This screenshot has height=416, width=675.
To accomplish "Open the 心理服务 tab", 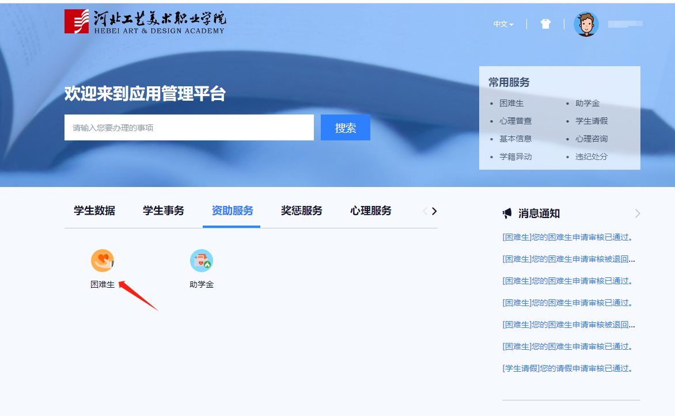I will point(371,211).
